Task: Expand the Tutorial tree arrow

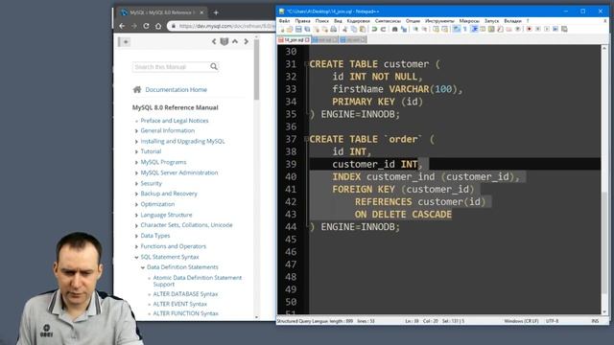Action: point(136,151)
